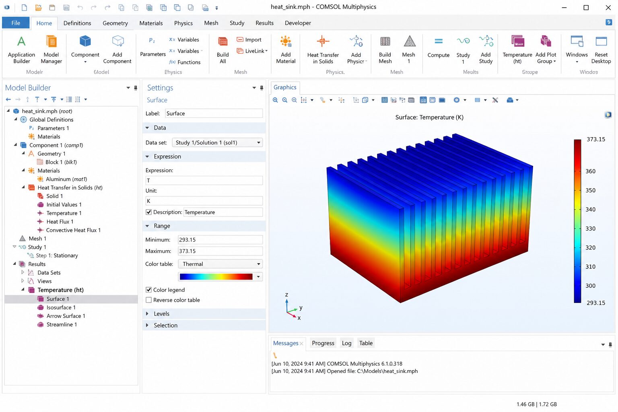Image resolution: width=618 pixels, height=412 pixels.
Task: Select Step 1: Stationary node
Action: [57, 255]
